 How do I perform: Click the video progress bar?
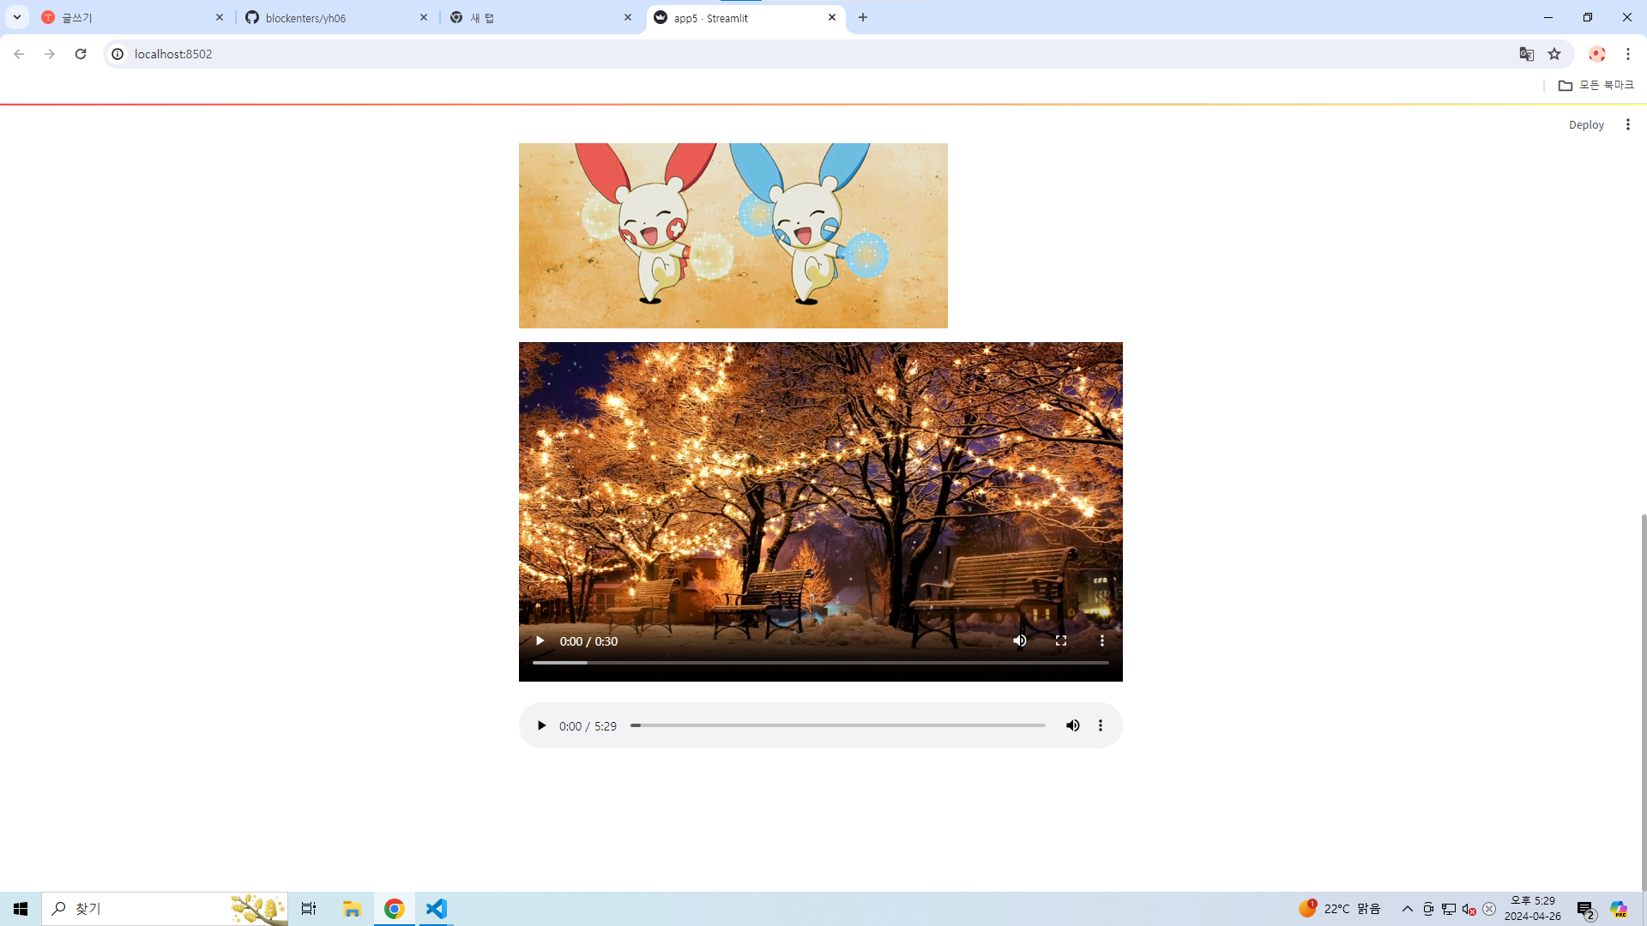pos(820,663)
